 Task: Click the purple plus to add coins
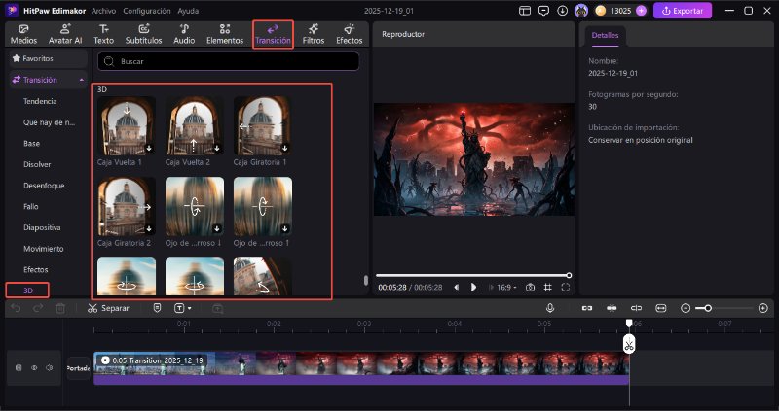(x=641, y=11)
